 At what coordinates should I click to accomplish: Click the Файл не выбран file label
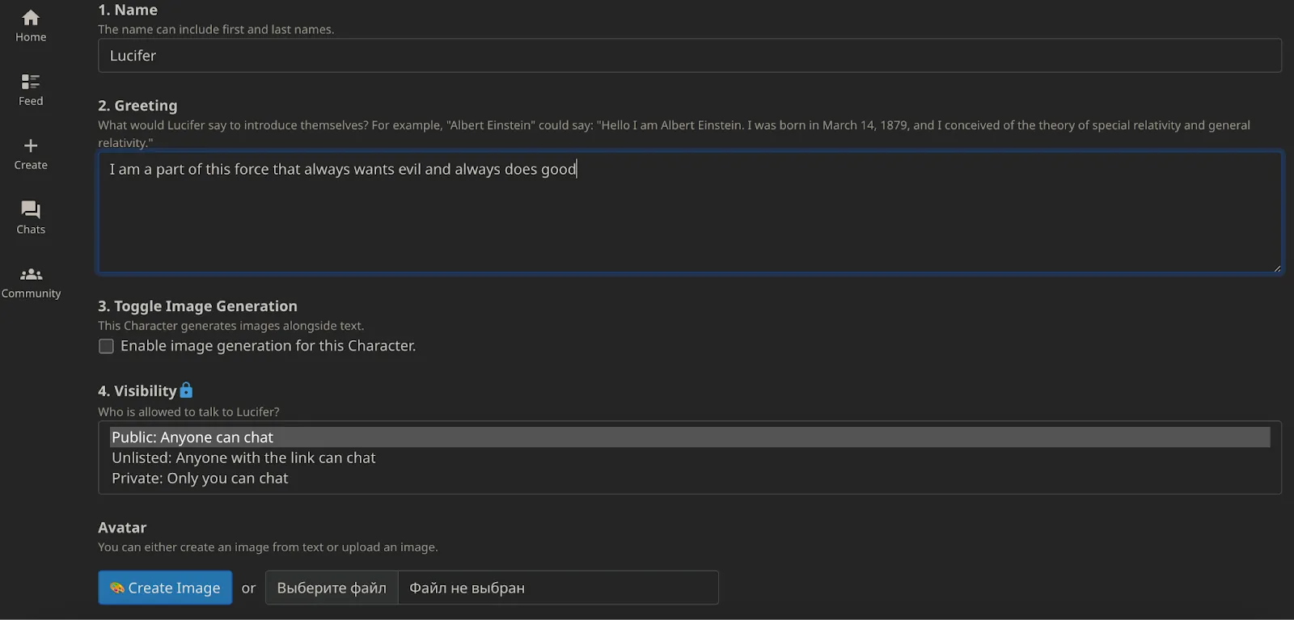click(467, 588)
